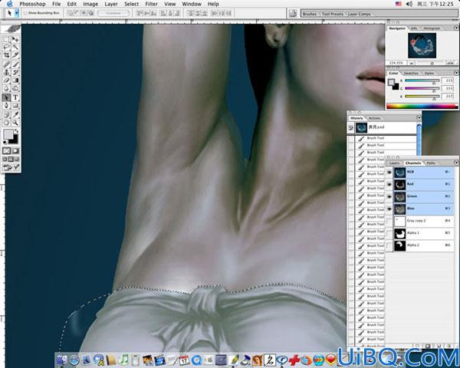Select the Blur tool

(x=6, y=88)
